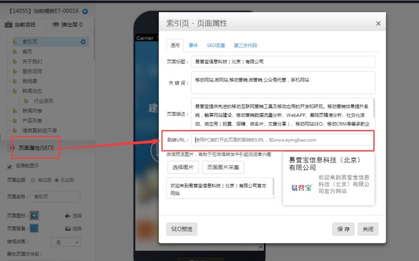Click the folder icon next to 行业资讯
419x261 pixels.
coord(26,101)
